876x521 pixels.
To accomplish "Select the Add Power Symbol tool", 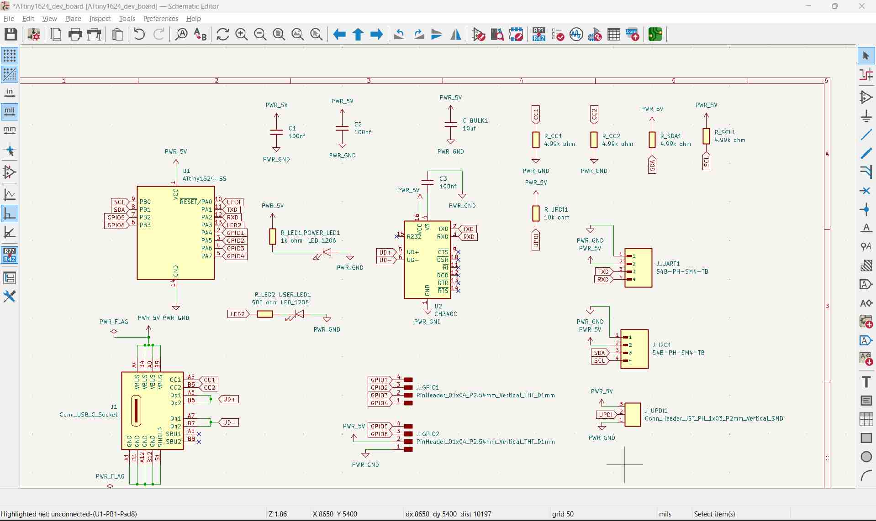I will pos(866,116).
